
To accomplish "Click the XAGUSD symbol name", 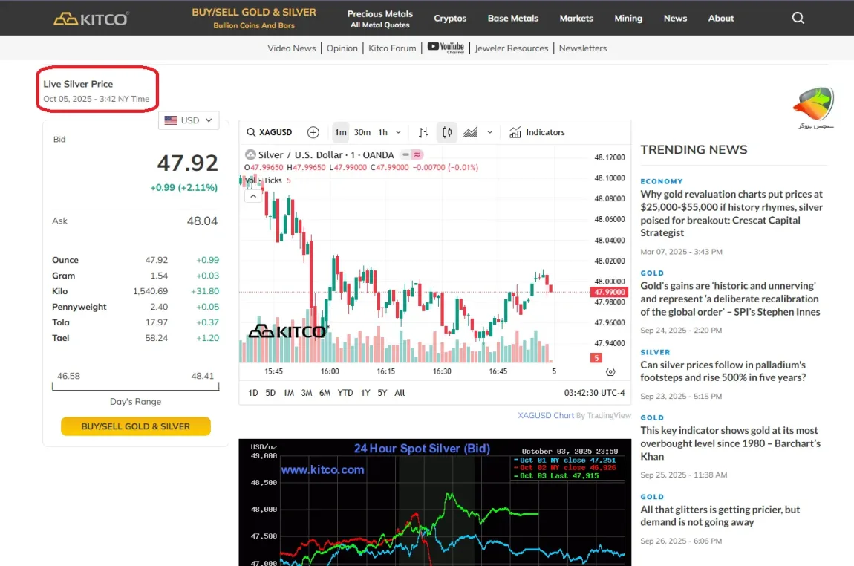I will tap(276, 132).
